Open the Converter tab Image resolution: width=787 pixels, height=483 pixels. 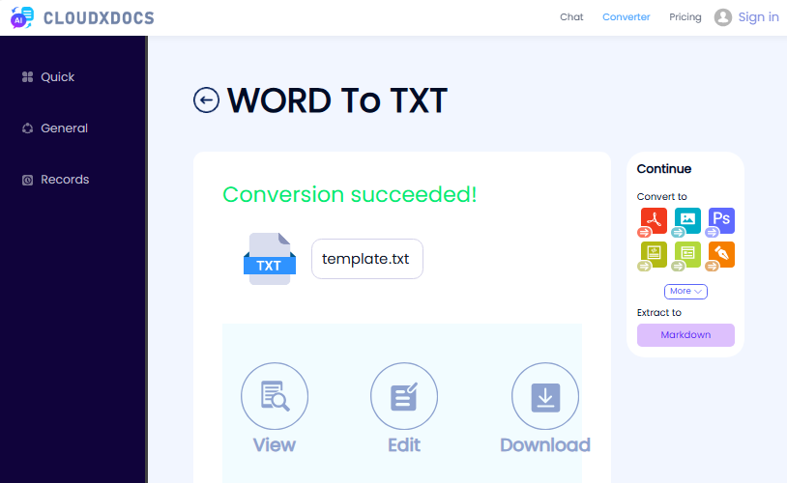point(626,17)
